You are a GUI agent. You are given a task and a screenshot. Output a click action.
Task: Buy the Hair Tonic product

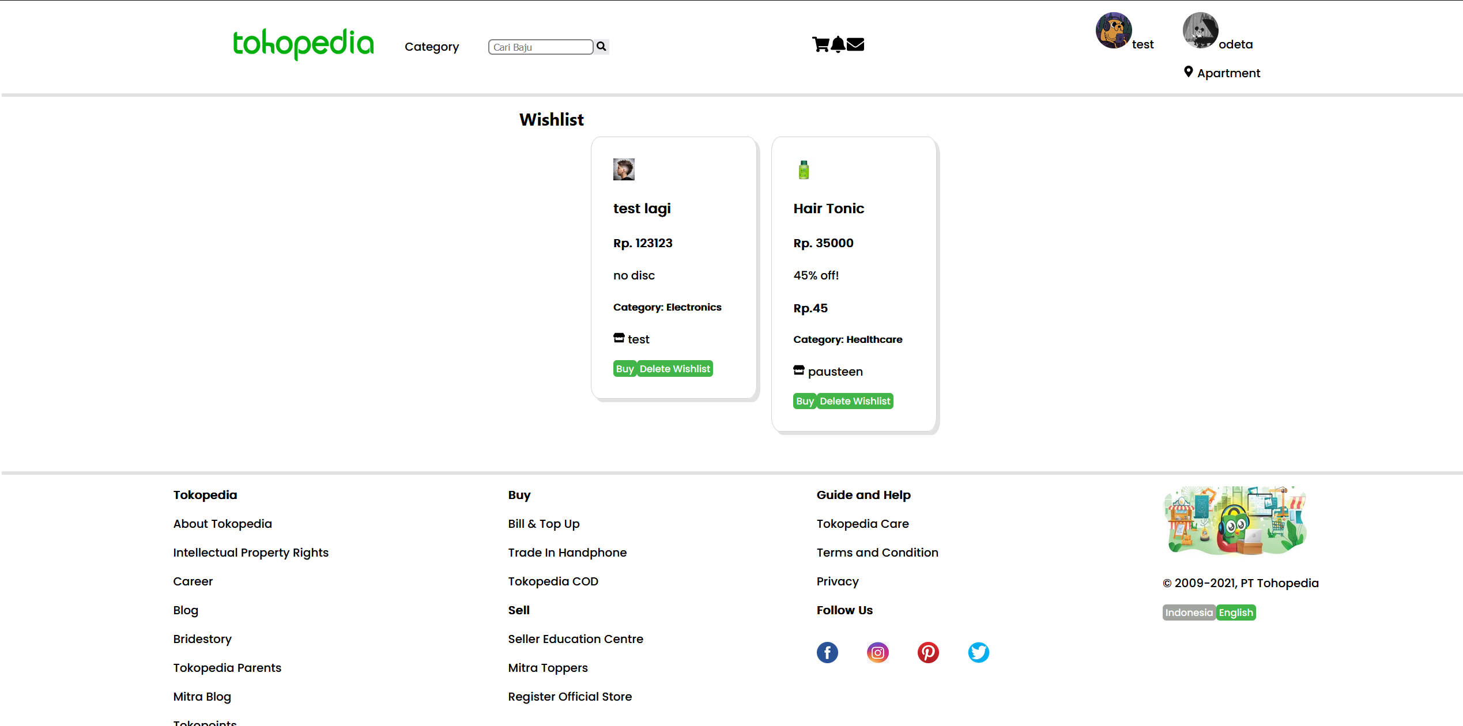tap(804, 400)
